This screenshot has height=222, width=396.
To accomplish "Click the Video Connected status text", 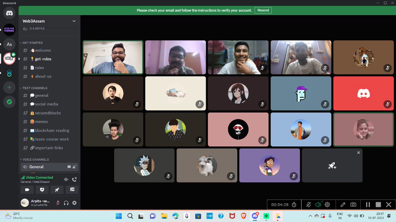I will pos(39,178).
